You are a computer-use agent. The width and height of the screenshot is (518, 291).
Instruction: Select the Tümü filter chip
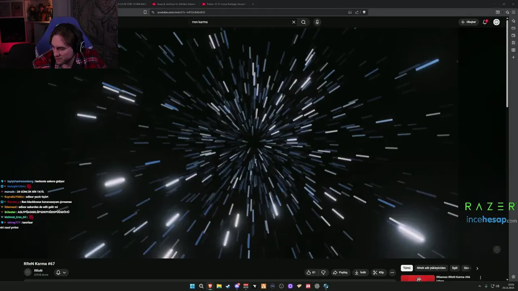[407, 268]
